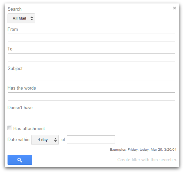Open the All Mail search scope dropdown
Viewport: 184px width, 173px height.
21,18
